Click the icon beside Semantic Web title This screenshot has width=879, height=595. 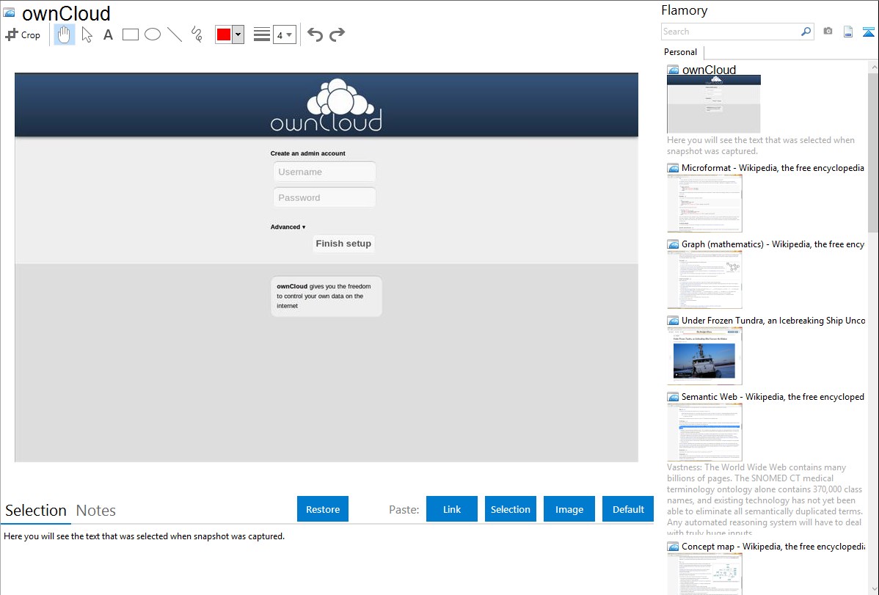click(674, 397)
